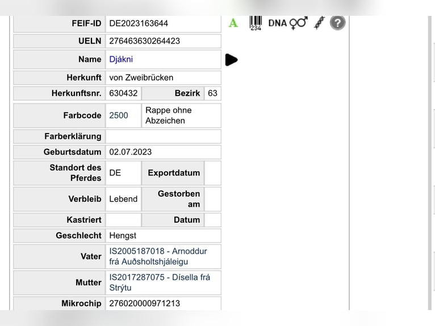
Task: Click the green A icon
Action: click(x=233, y=23)
